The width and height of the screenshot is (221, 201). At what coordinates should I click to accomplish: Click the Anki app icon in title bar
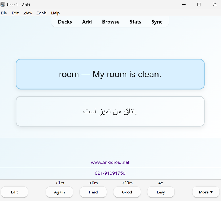point(2,5)
